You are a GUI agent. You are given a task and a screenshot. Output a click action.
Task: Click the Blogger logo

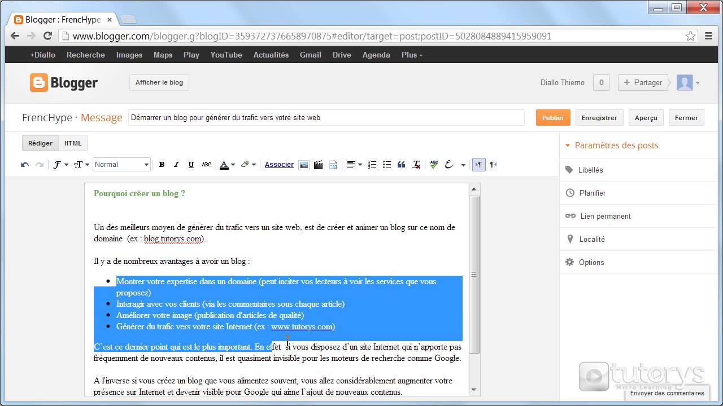coord(64,83)
